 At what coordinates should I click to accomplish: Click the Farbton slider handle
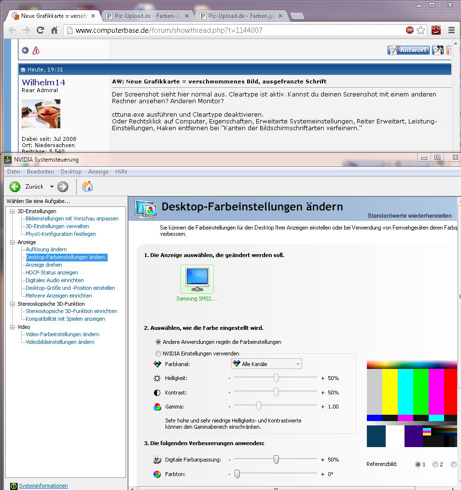click(237, 474)
